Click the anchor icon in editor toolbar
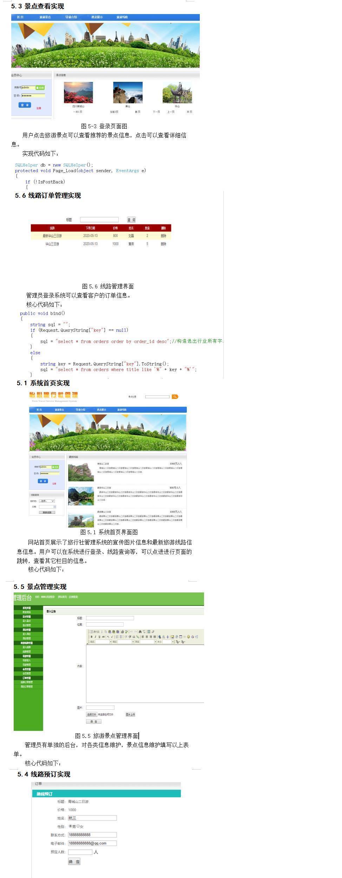The height and width of the screenshot is (878, 342). click(x=167, y=637)
